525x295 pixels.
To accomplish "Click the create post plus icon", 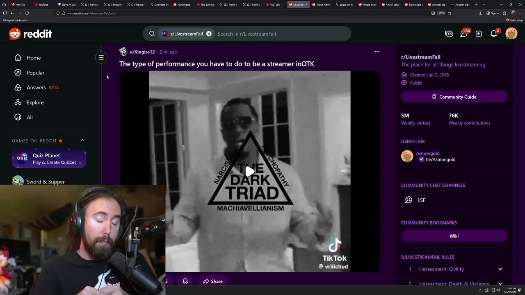I will click(x=479, y=34).
